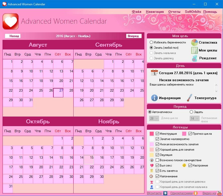Image resolution: width=223 pixels, height=196 pixels.
Task: Click the thermometer Temperature icon
Action: [189, 98]
